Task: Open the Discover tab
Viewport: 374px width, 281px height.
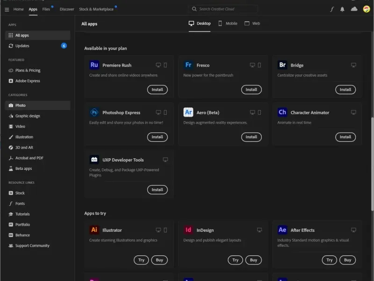Action: coord(67,9)
